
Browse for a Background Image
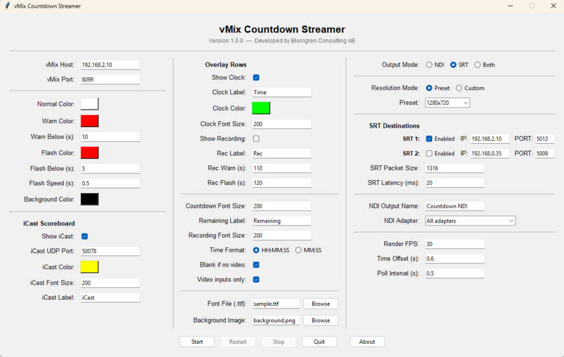(x=321, y=321)
